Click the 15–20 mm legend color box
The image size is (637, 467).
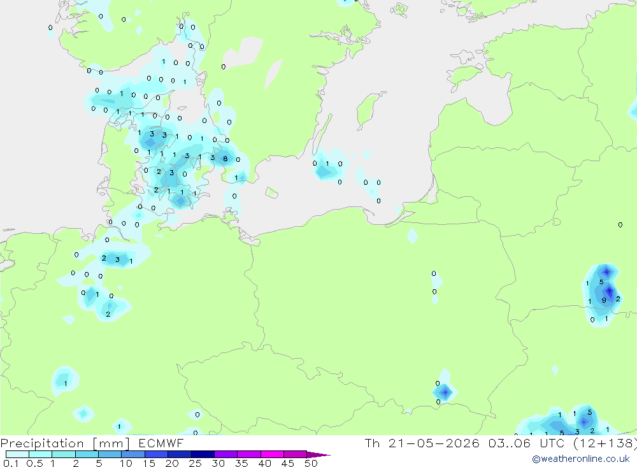tap(157, 454)
